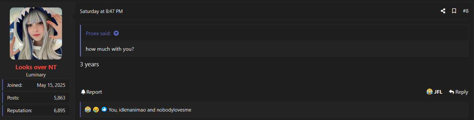The image size is (474, 120).
Task: Click the Saturday at 8:47 PM timestamp
Action: click(101, 11)
